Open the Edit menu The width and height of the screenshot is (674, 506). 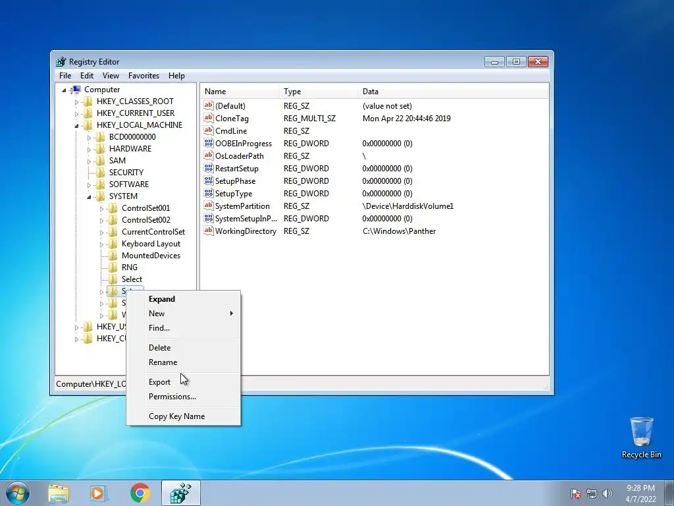[86, 76]
